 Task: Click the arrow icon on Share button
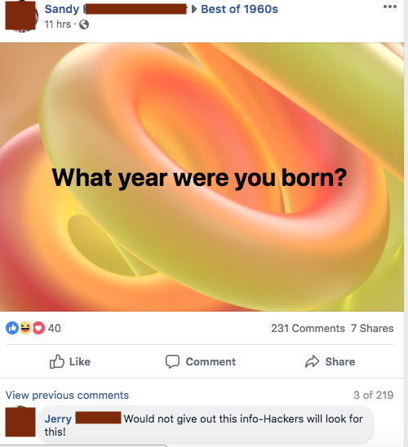(313, 361)
